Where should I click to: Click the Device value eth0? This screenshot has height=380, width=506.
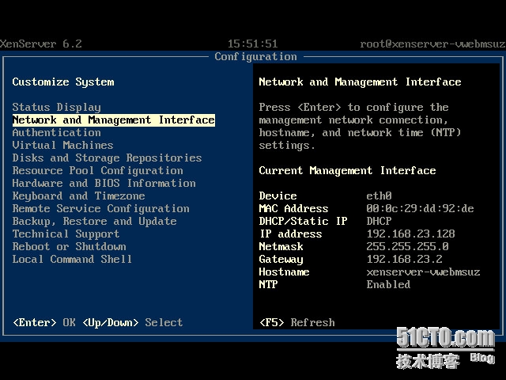tap(379, 196)
